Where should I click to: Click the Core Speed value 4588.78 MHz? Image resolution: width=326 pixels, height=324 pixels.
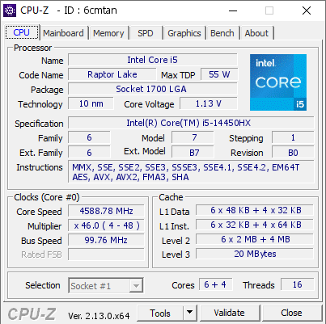pyautogui.click(x=106, y=211)
